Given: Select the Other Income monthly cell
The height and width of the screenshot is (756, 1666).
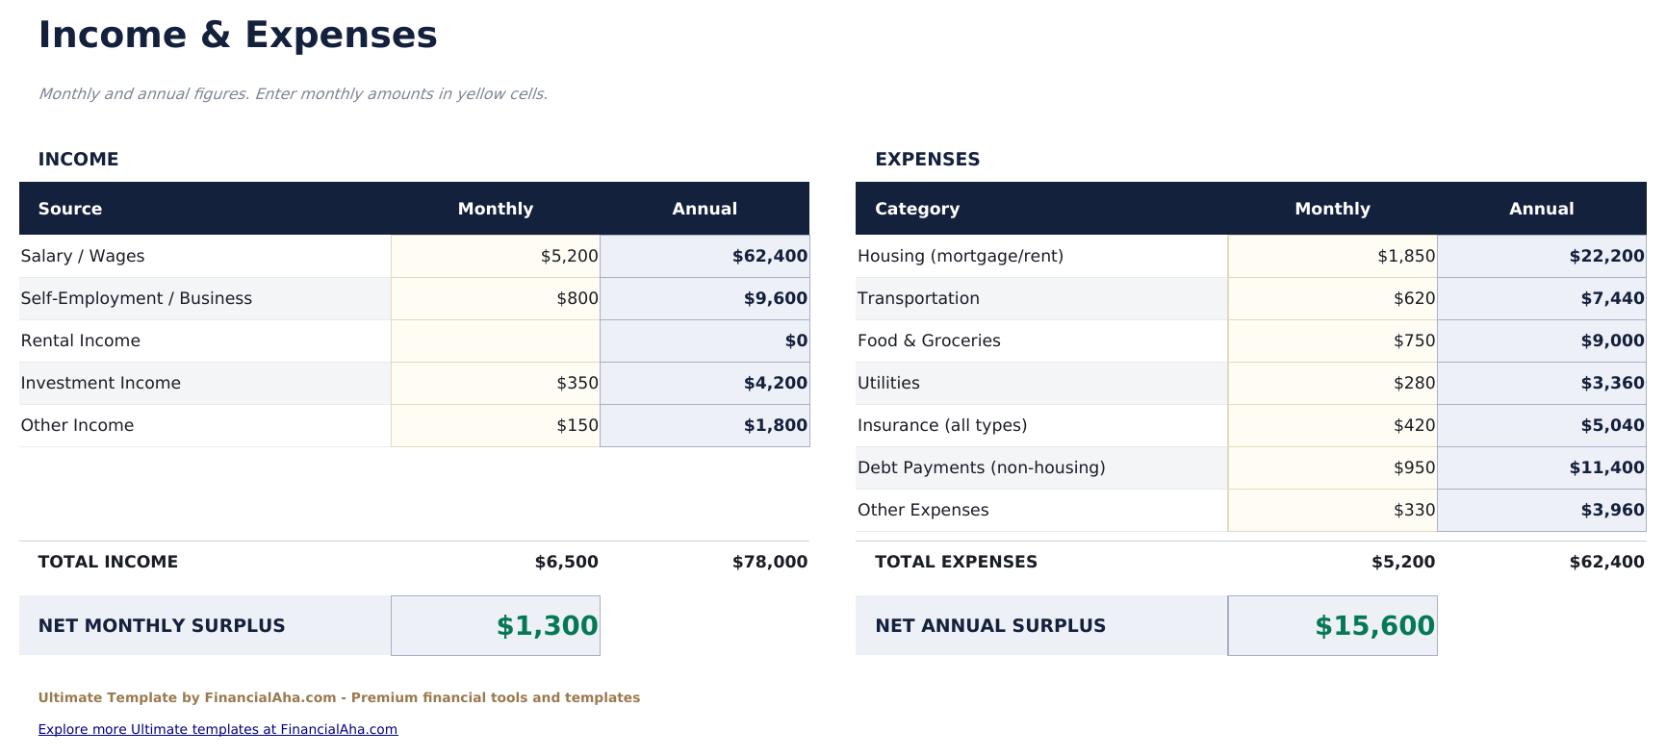Looking at the screenshot, I should [x=496, y=425].
